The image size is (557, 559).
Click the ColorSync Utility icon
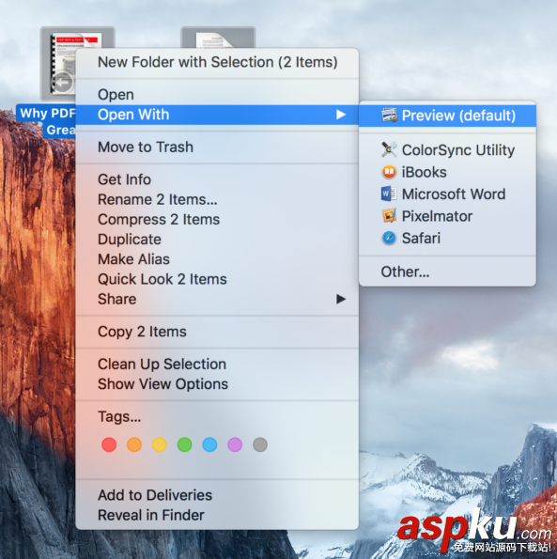389,149
